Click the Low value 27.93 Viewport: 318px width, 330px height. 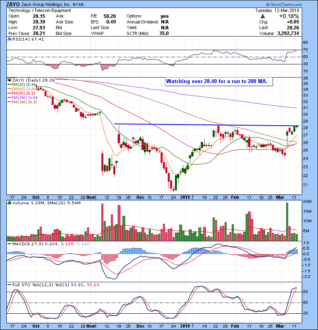click(x=39, y=27)
